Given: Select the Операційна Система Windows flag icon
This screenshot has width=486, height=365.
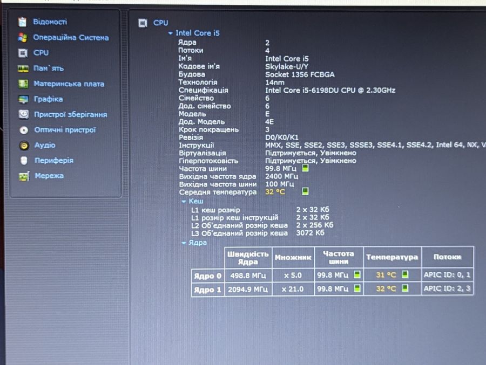Looking at the screenshot, I should (x=22, y=37).
